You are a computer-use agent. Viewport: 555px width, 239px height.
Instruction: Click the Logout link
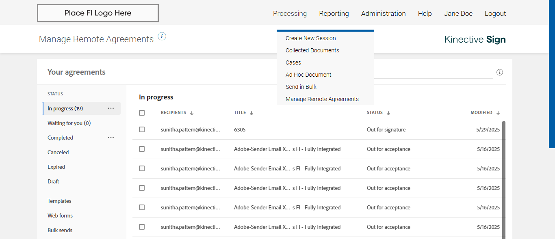[495, 13]
